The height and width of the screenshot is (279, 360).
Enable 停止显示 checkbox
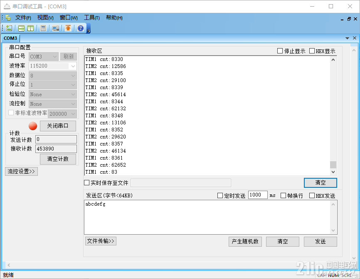(x=280, y=51)
